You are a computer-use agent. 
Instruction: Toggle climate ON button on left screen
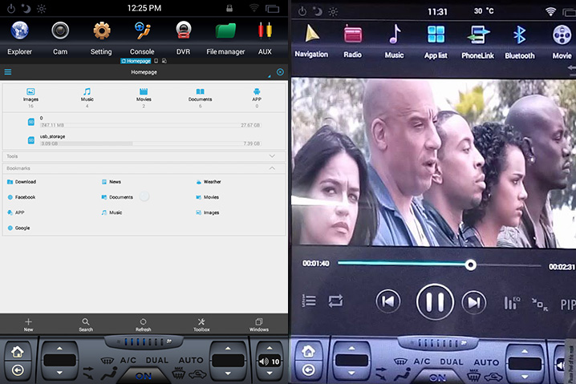[144, 376]
